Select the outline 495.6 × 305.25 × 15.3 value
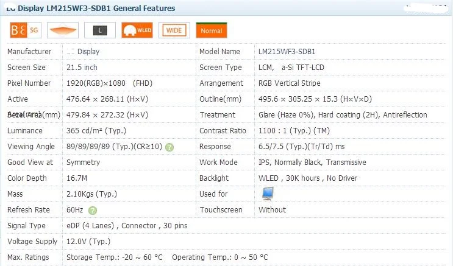 pyautogui.click(x=315, y=99)
